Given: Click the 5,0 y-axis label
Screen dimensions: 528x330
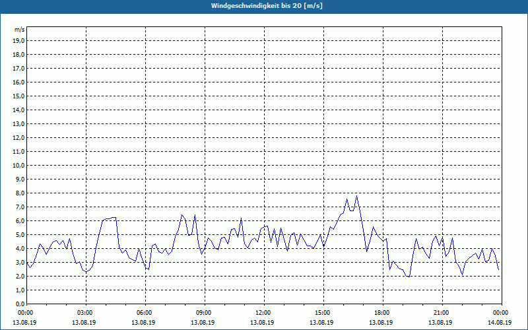Looking at the screenshot, I should [x=20, y=234].
